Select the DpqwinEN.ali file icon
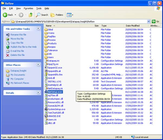 coord(46,71)
